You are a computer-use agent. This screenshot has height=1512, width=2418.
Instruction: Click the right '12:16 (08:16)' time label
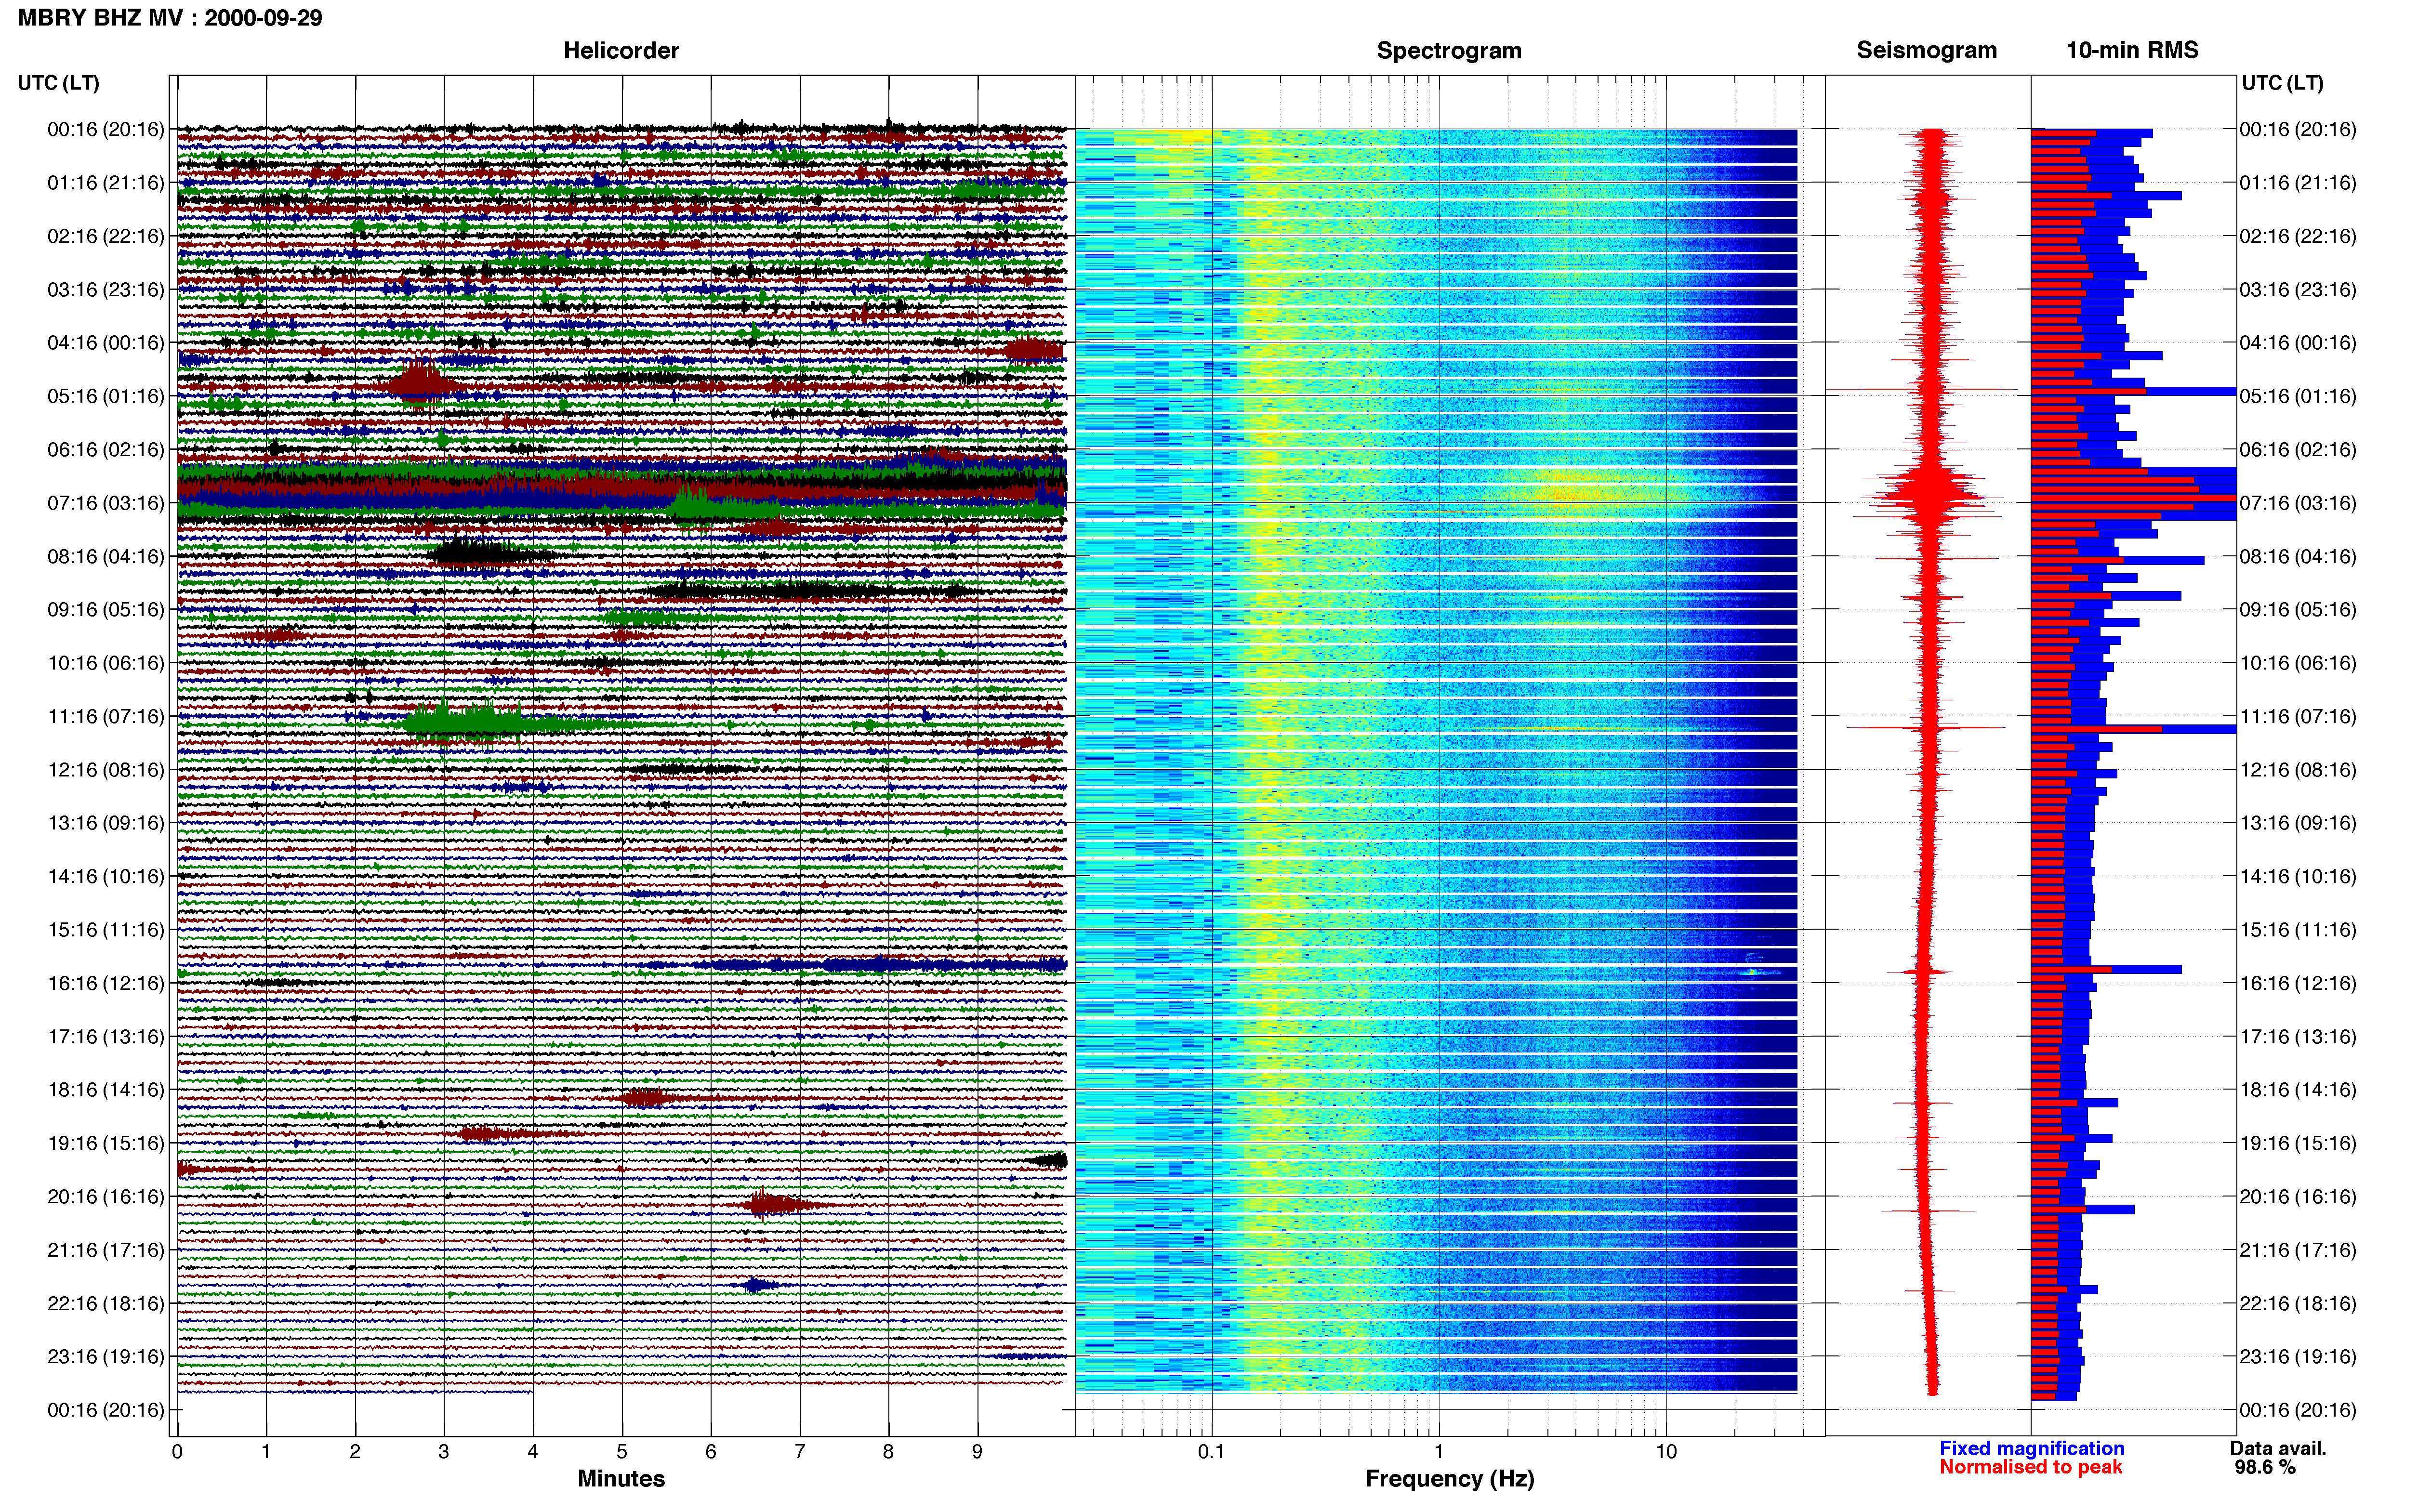[x=2298, y=770]
